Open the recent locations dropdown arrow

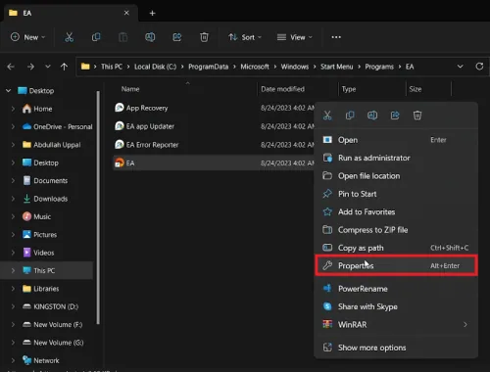[x=48, y=67]
